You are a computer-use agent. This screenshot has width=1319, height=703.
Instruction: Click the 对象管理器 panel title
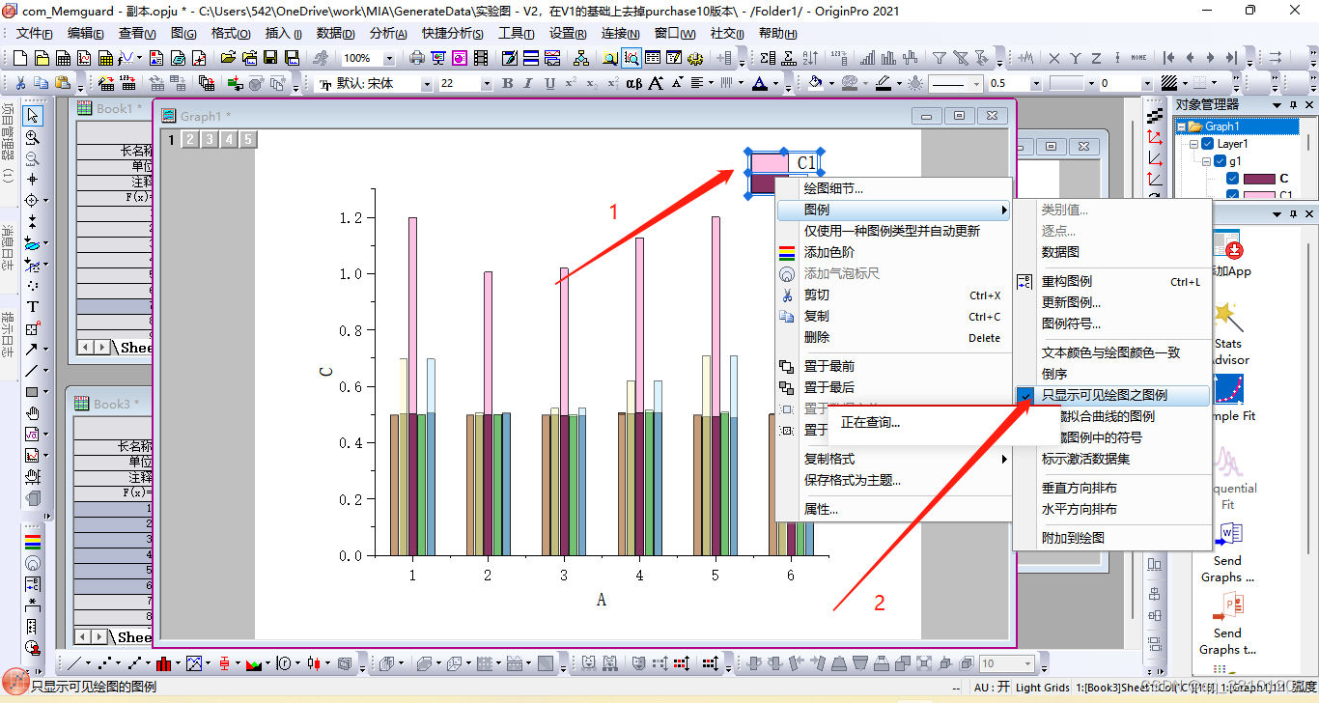point(1207,104)
